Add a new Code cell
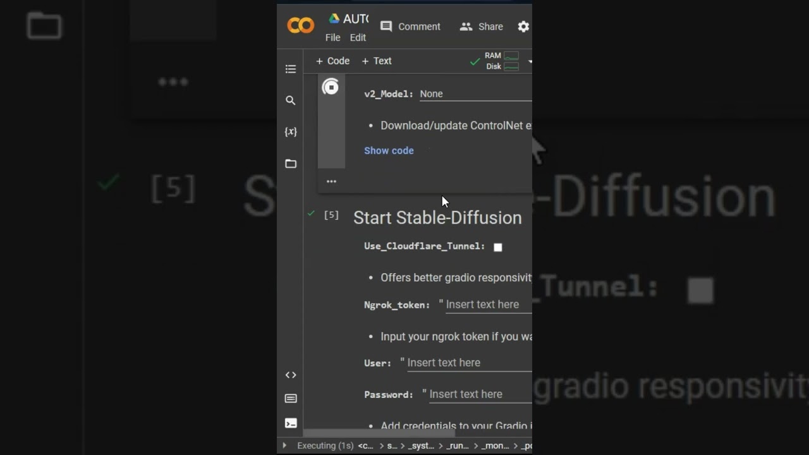The width and height of the screenshot is (809, 455). coord(332,61)
